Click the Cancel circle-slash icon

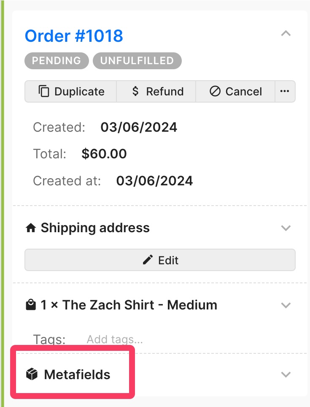(215, 91)
